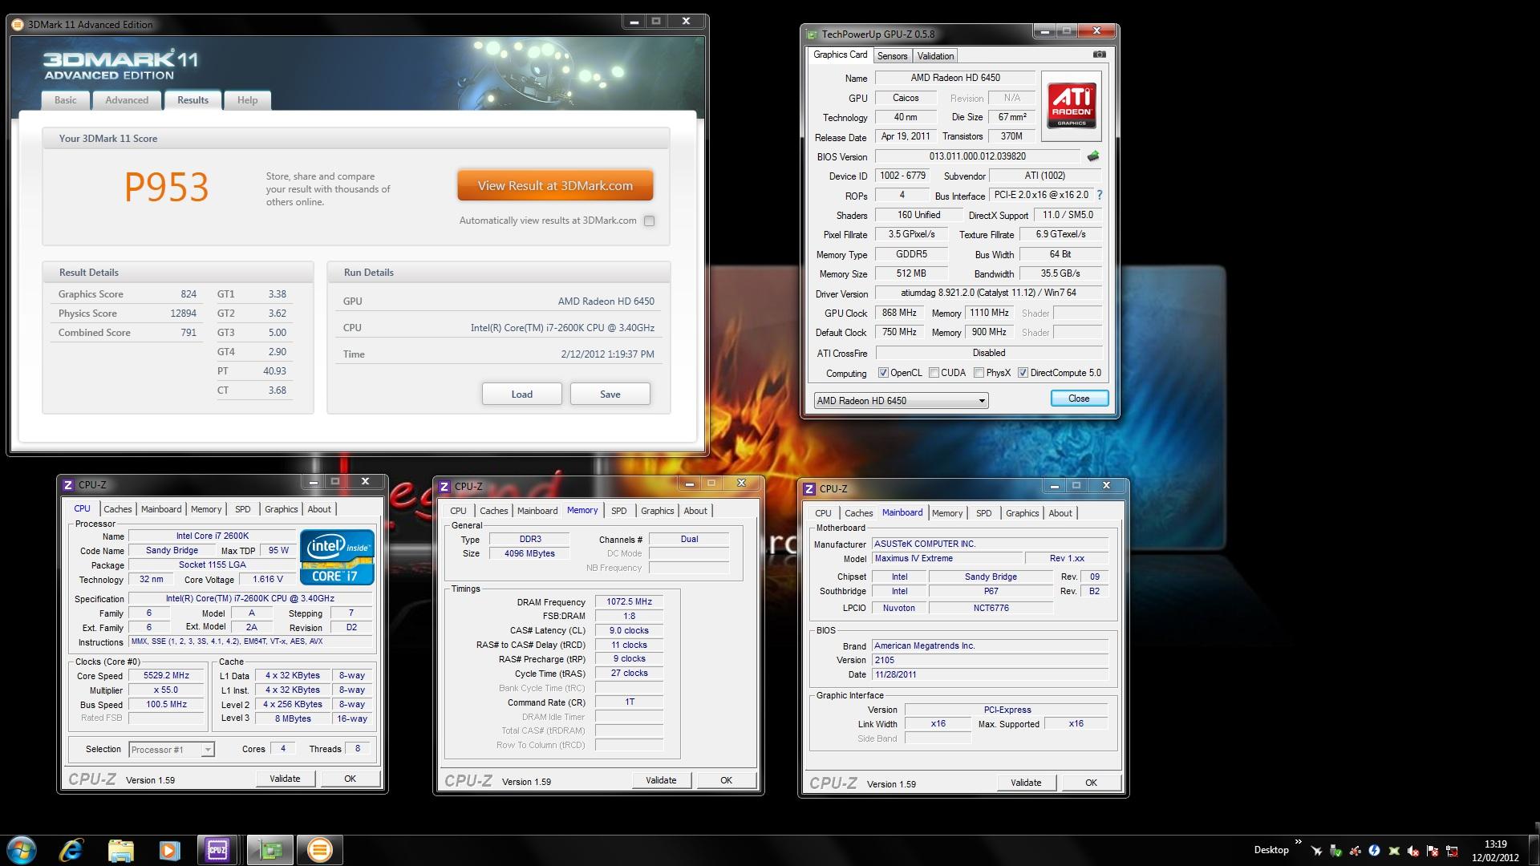Toggle CUDA checkbox in GPU-Z
1540x866 pixels.
tap(934, 373)
